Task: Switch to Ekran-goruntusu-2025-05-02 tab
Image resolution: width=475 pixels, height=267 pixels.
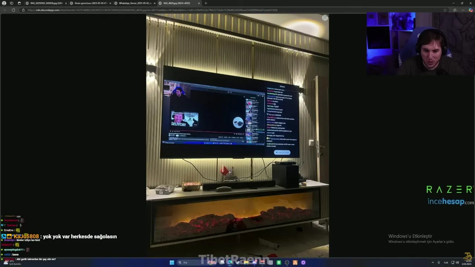Action: click(x=91, y=3)
